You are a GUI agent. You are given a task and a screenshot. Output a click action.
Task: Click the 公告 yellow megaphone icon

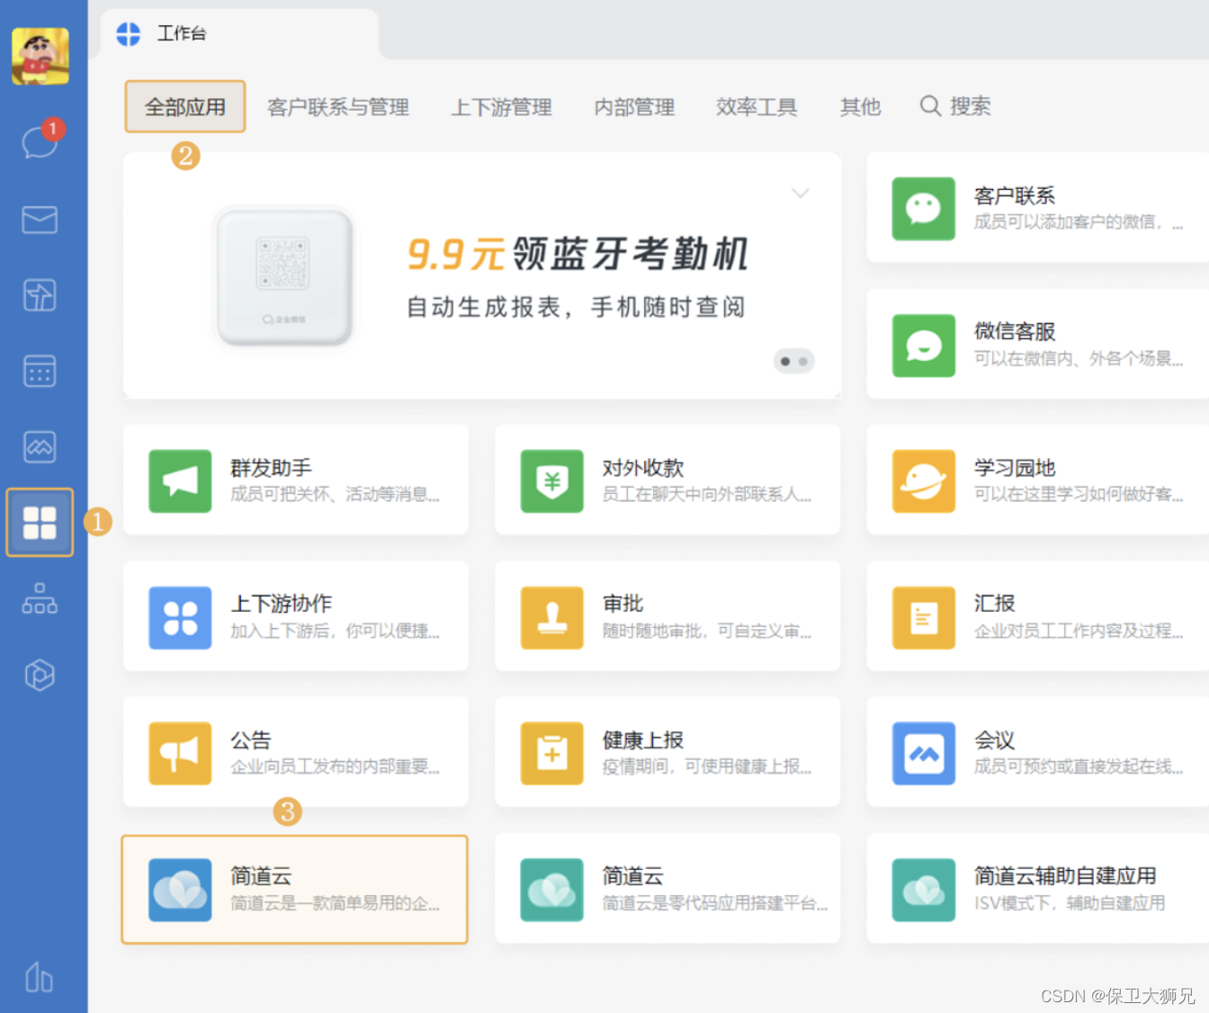[x=181, y=753]
